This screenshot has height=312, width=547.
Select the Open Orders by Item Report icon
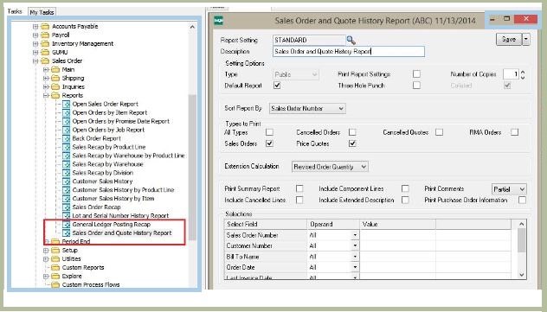coord(67,112)
